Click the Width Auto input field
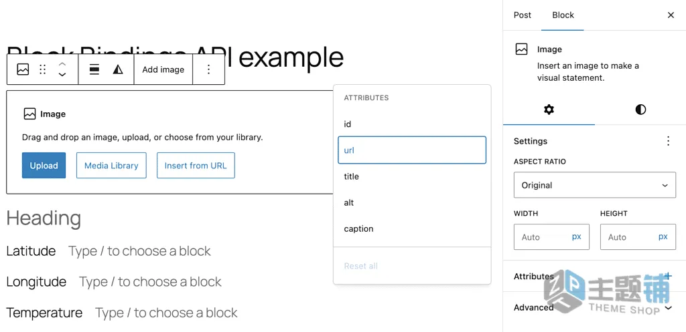 click(x=551, y=237)
